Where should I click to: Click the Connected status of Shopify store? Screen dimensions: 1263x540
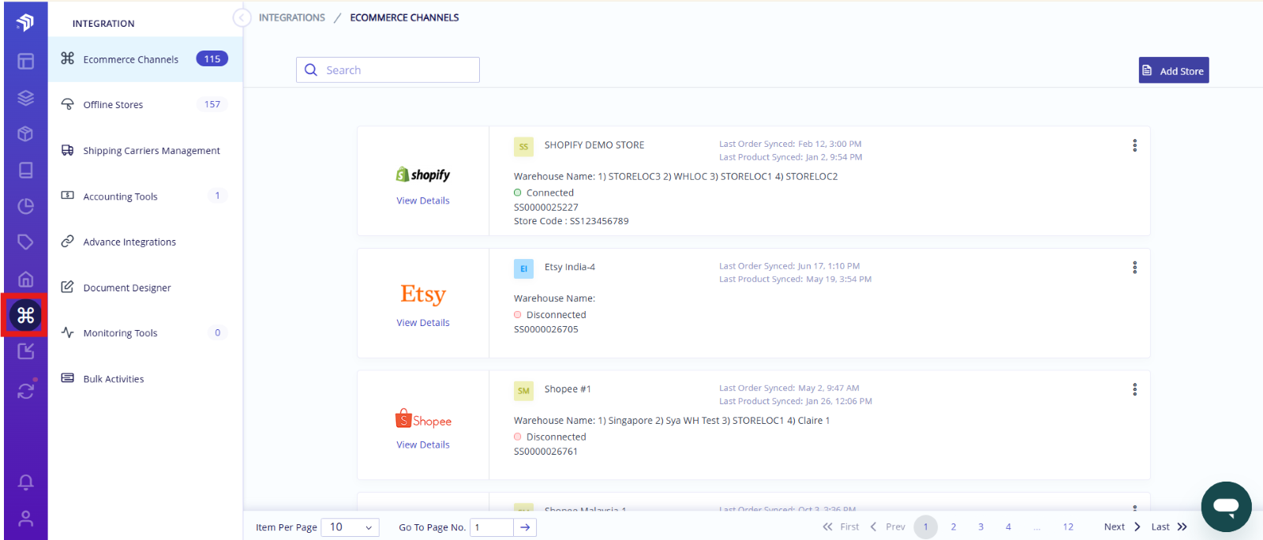[x=544, y=193]
